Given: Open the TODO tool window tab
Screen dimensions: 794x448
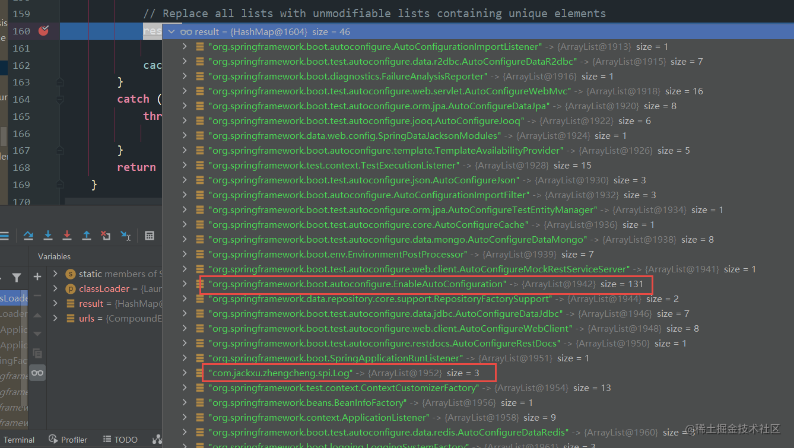Looking at the screenshot, I should click(x=120, y=440).
